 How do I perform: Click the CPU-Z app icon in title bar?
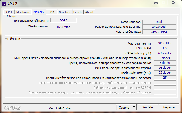pos(4,4)
